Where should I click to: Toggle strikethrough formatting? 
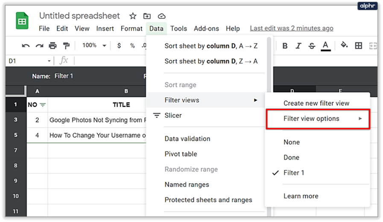tap(312, 46)
